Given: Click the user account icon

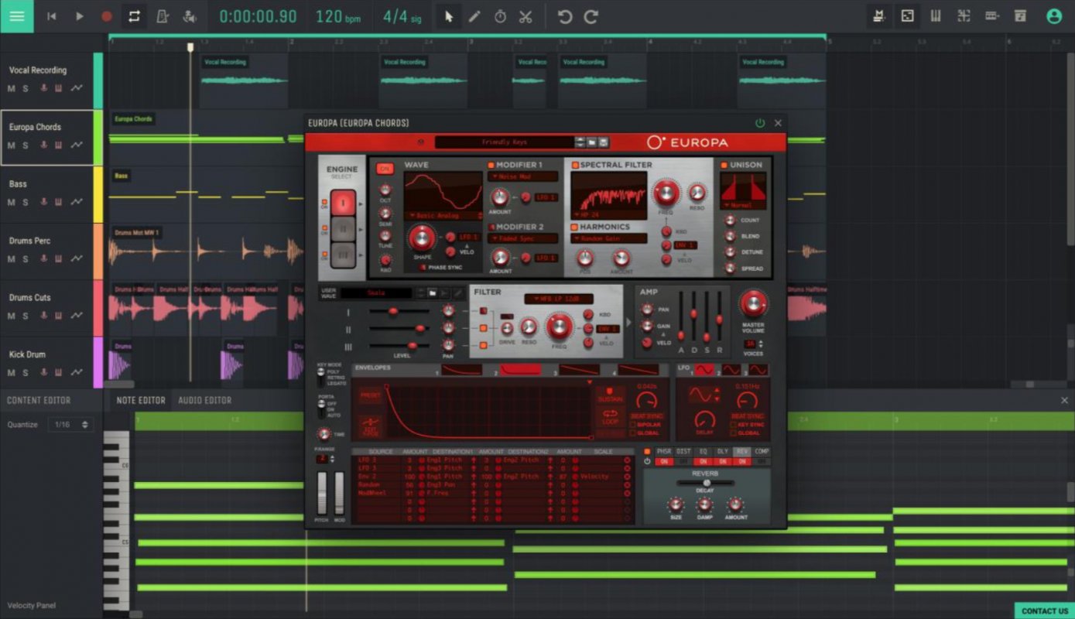Looking at the screenshot, I should point(1053,15).
